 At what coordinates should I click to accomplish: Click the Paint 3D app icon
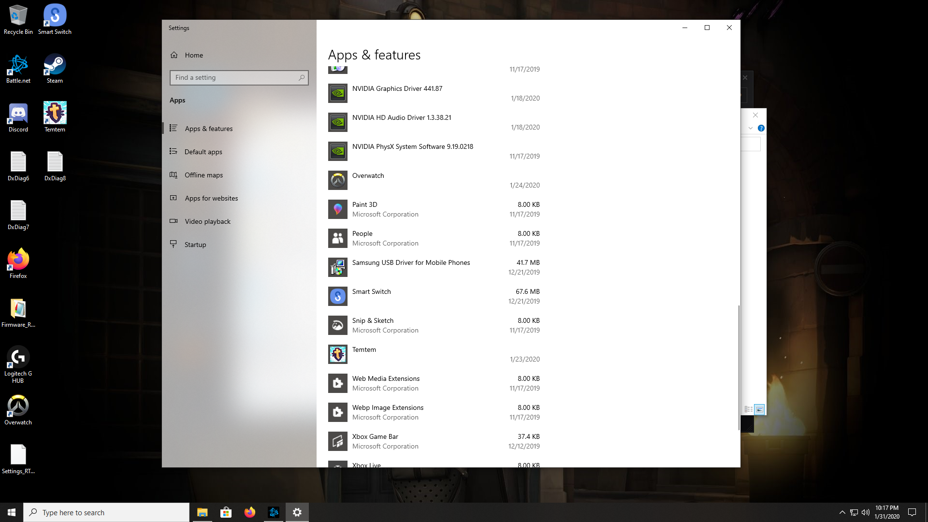coord(337,209)
